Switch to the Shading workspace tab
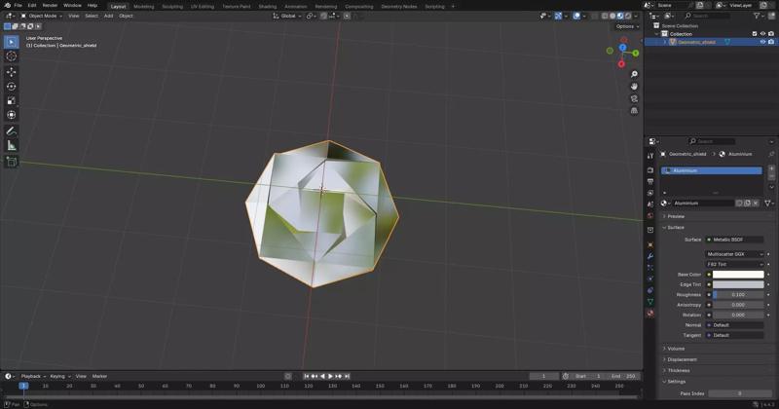 click(x=267, y=6)
